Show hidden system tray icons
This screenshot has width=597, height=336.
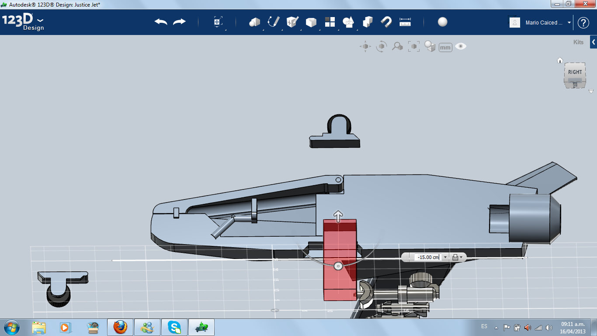[496, 327]
